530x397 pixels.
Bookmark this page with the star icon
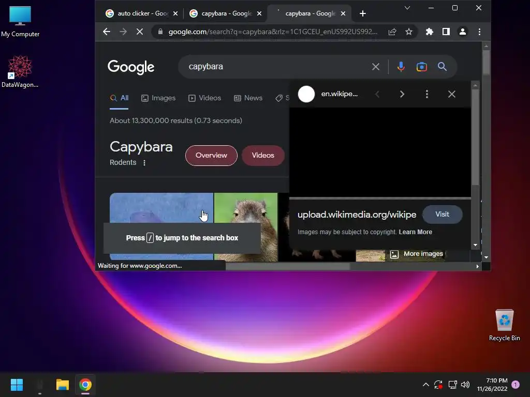click(x=409, y=32)
